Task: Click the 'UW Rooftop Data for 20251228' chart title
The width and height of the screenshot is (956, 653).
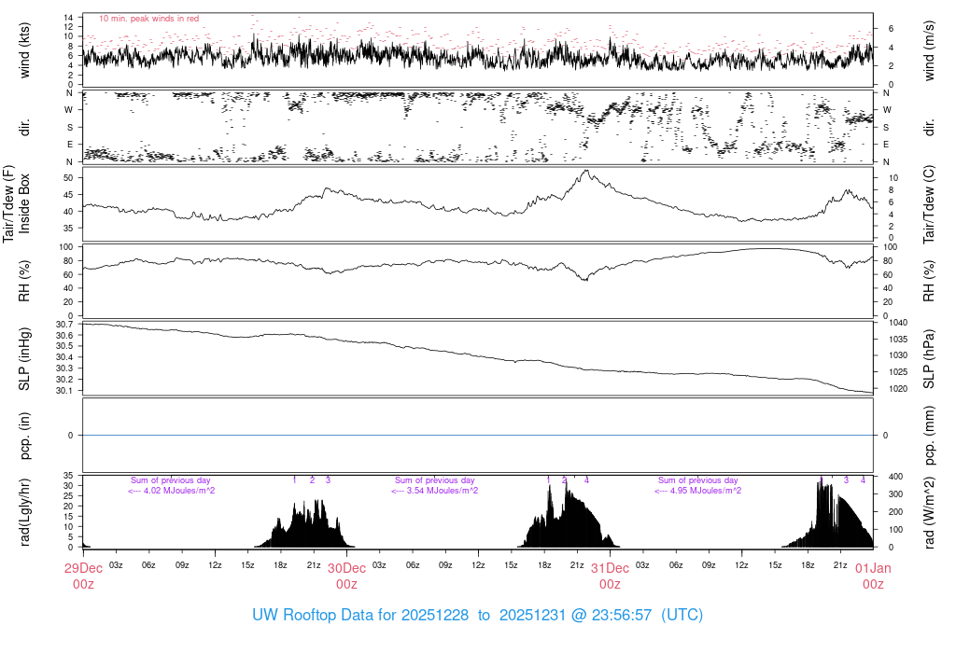Action: pyautogui.click(x=360, y=616)
